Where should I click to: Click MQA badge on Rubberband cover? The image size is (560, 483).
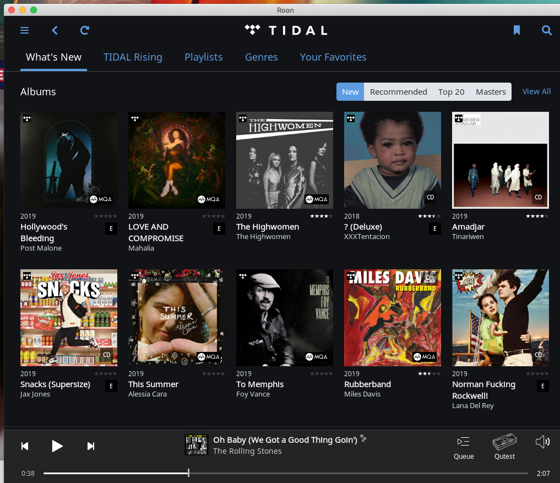click(x=425, y=357)
